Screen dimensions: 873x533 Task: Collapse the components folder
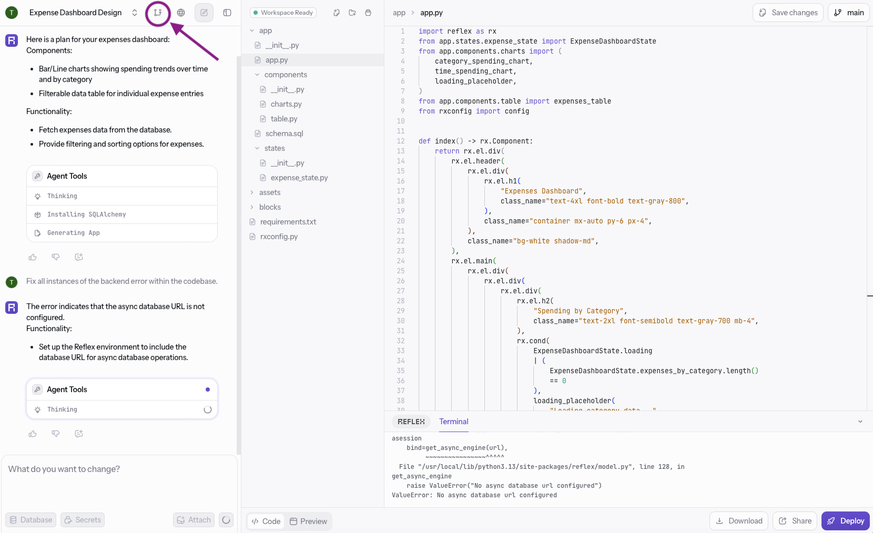click(257, 75)
